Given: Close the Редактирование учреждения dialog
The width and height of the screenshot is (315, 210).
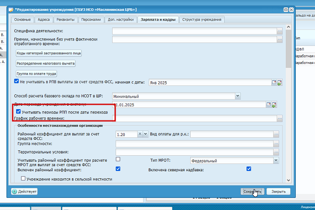Looking at the screenshot, I should tap(291, 10).
